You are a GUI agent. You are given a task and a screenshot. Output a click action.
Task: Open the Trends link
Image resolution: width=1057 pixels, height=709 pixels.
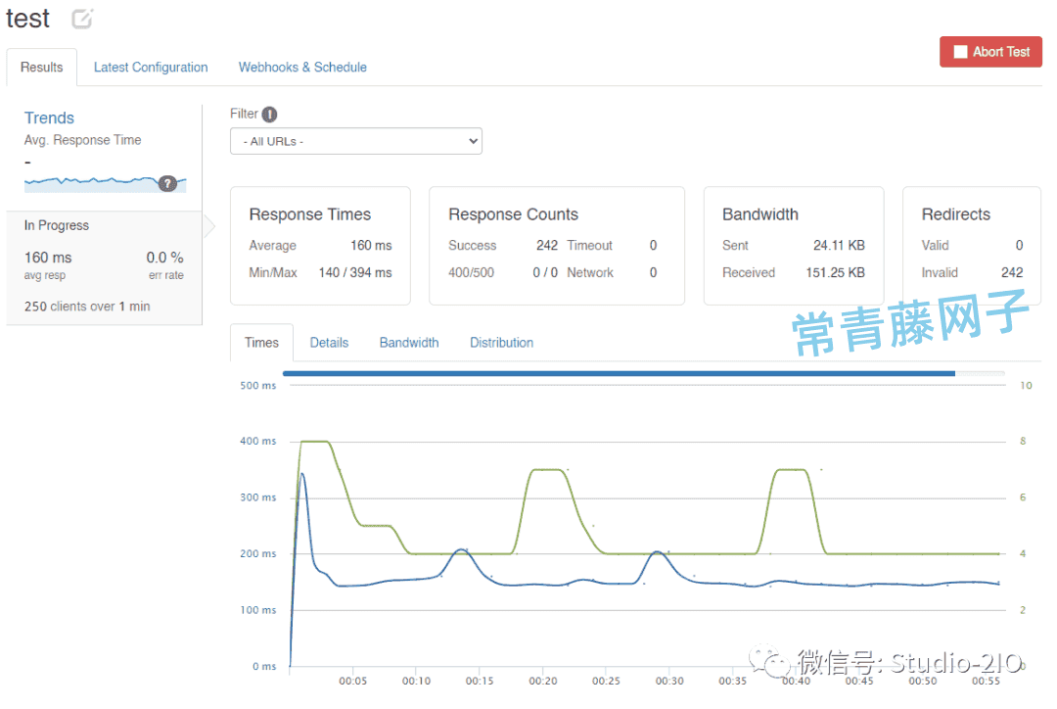coord(49,118)
